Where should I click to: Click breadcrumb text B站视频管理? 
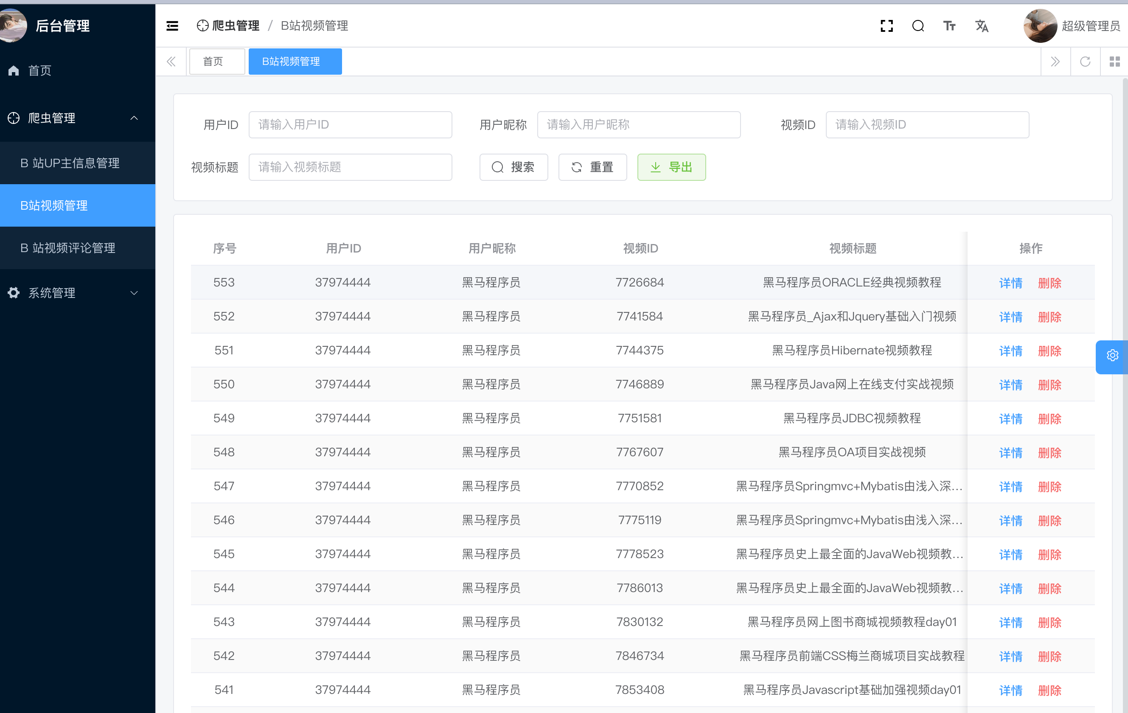click(314, 26)
